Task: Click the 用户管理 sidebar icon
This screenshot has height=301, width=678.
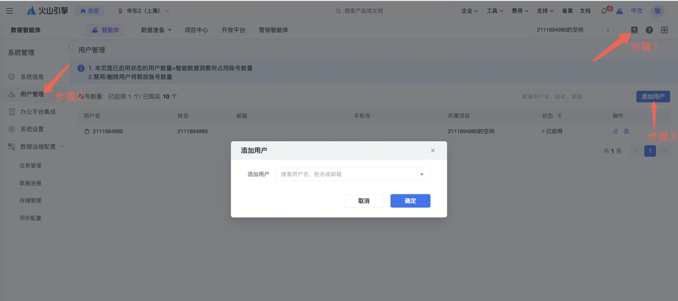Action: pyautogui.click(x=12, y=94)
